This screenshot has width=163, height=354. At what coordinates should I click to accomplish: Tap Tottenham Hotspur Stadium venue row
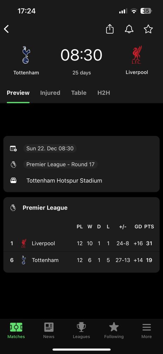(81, 181)
